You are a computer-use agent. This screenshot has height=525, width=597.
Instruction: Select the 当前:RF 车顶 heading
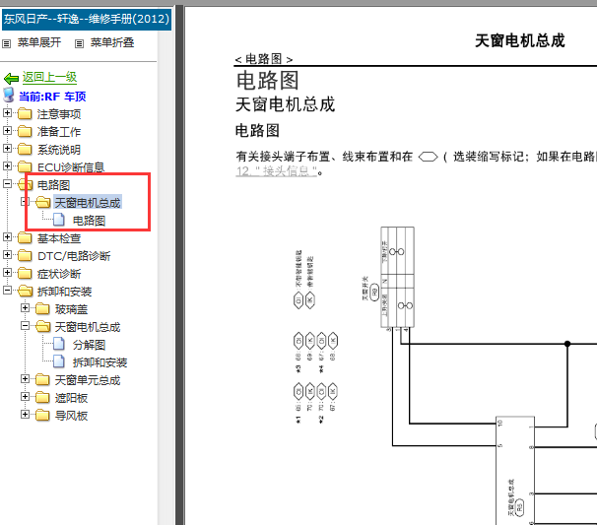(52, 97)
